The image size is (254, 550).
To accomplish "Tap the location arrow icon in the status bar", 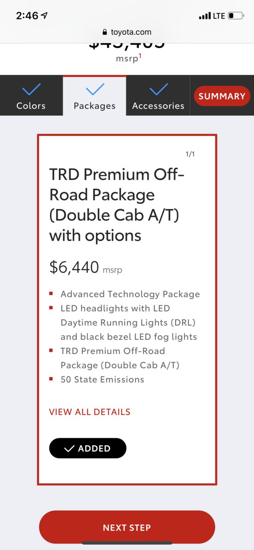I will click(45, 15).
